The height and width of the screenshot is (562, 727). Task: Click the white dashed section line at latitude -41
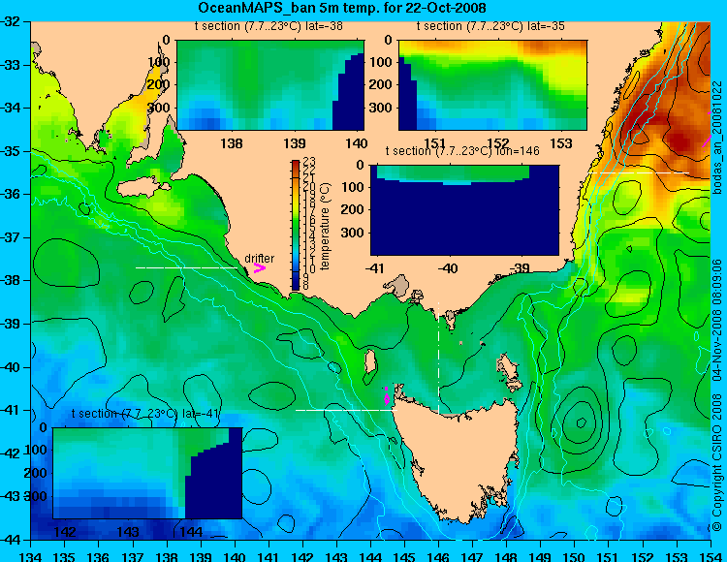pos(346,410)
